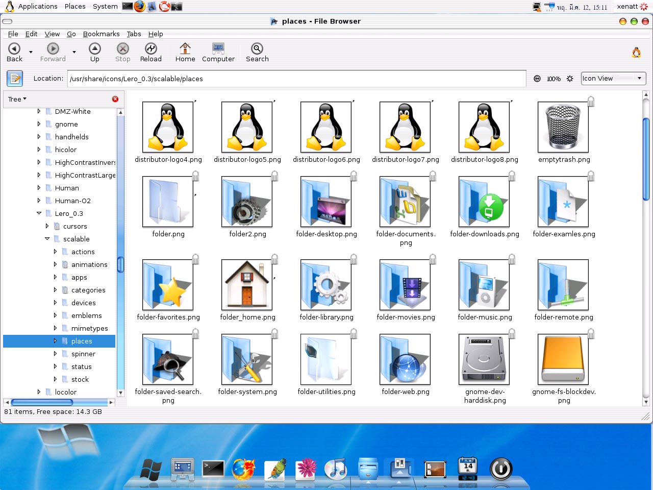
Task: Select folder-saved-search.png thumbnail
Action: (x=168, y=359)
